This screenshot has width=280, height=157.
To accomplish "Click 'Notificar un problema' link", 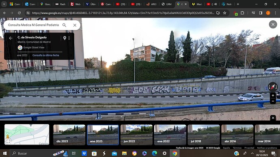I will point(267,148).
